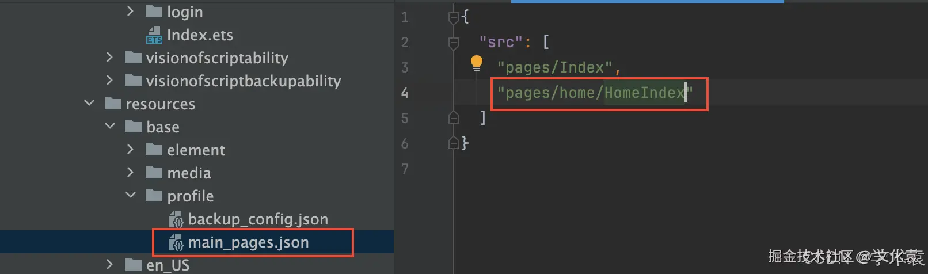Click line number 4 in gutter

coord(405,93)
